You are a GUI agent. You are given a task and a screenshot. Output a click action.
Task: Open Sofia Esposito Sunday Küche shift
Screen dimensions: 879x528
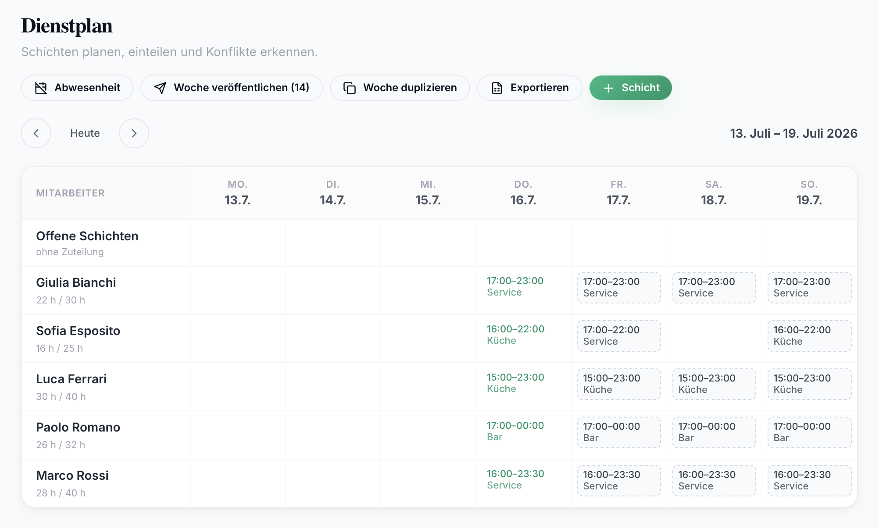coord(809,336)
